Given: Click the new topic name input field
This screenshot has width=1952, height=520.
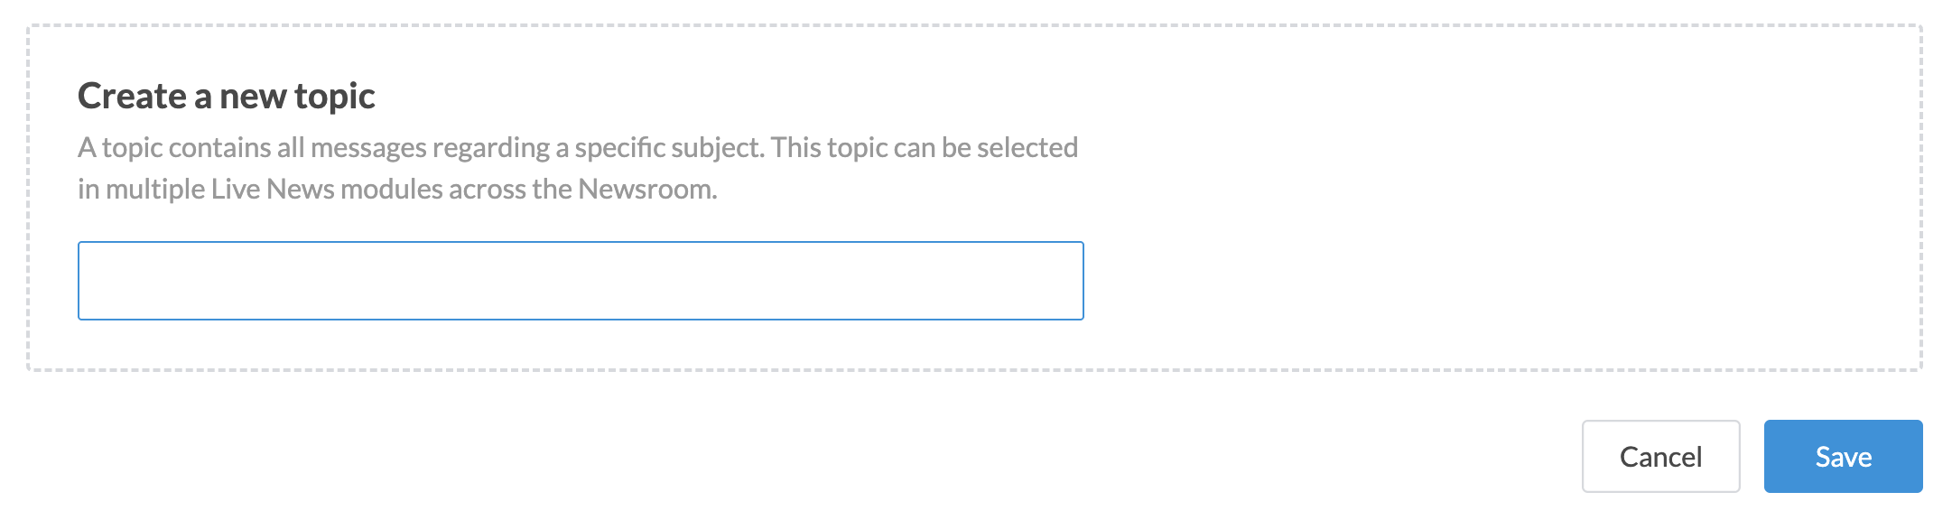Looking at the screenshot, I should pyautogui.click(x=581, y=281).
